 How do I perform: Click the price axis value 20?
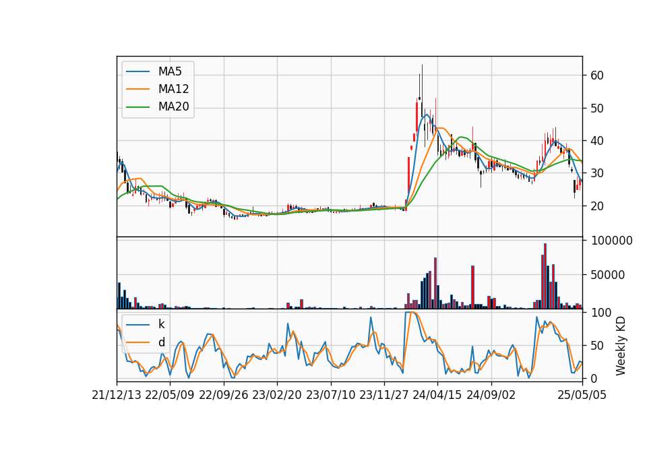[597, 206]
